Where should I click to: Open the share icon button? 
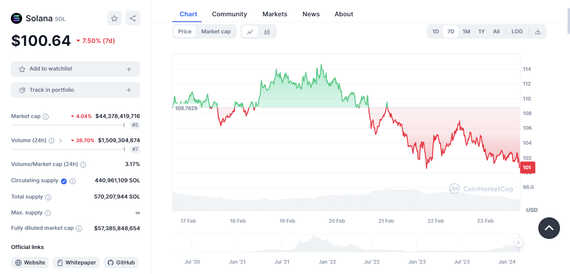tap(133, 18)
